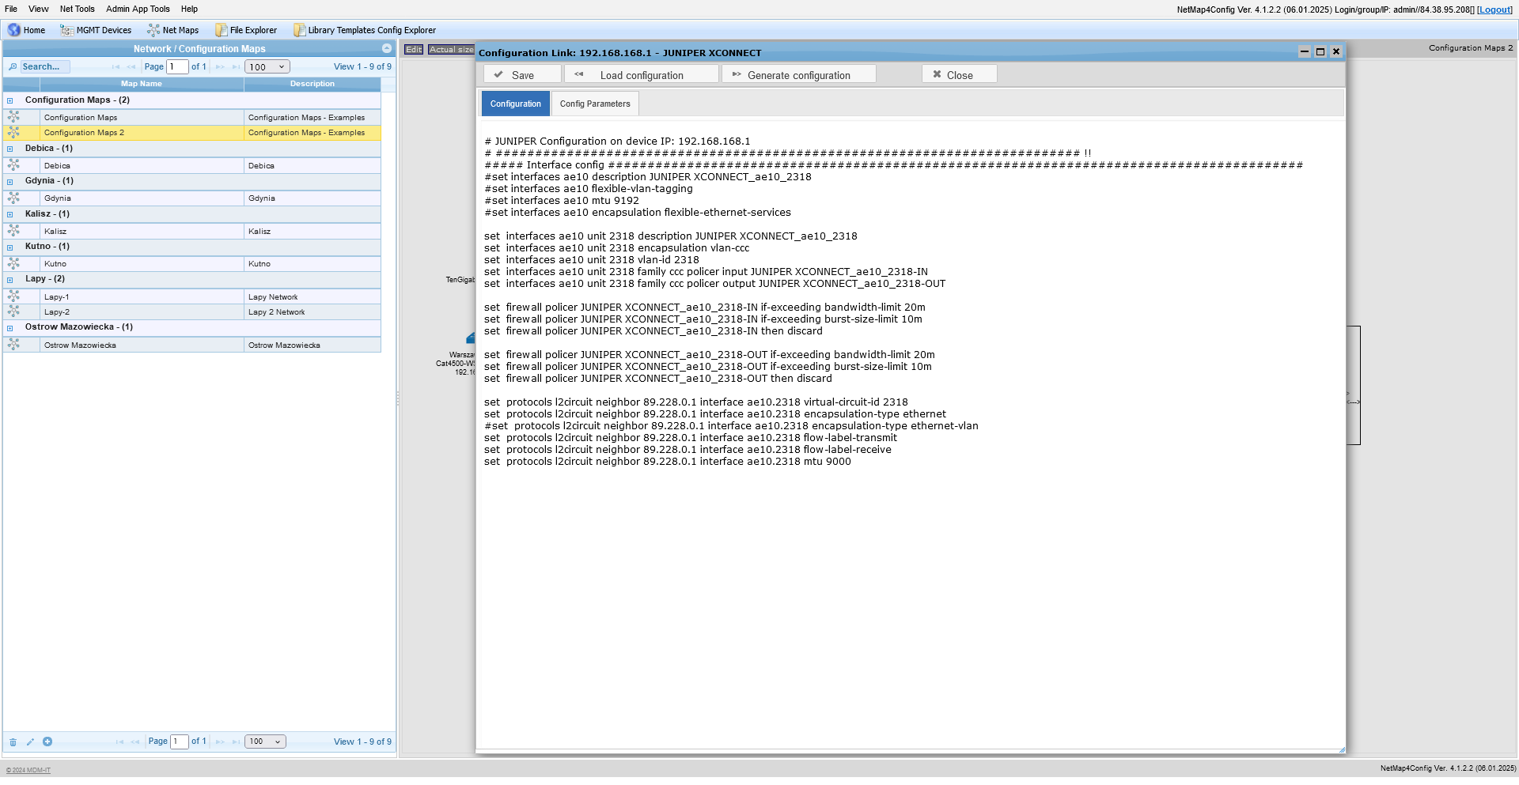The image size is (1519, 785).
Task: Select the Lapy Network description cell
Action: click(313, 296)
